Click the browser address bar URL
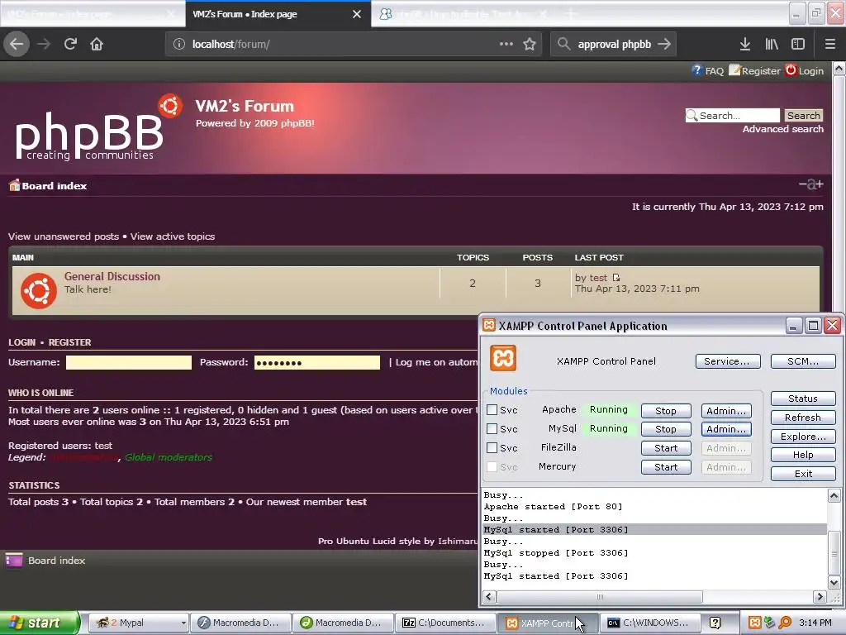 tap(231, 45)
